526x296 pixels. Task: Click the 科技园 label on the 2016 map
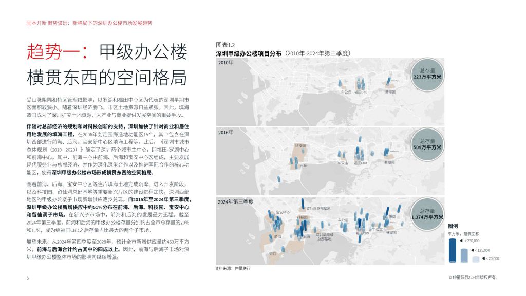(x=300, y=146)
